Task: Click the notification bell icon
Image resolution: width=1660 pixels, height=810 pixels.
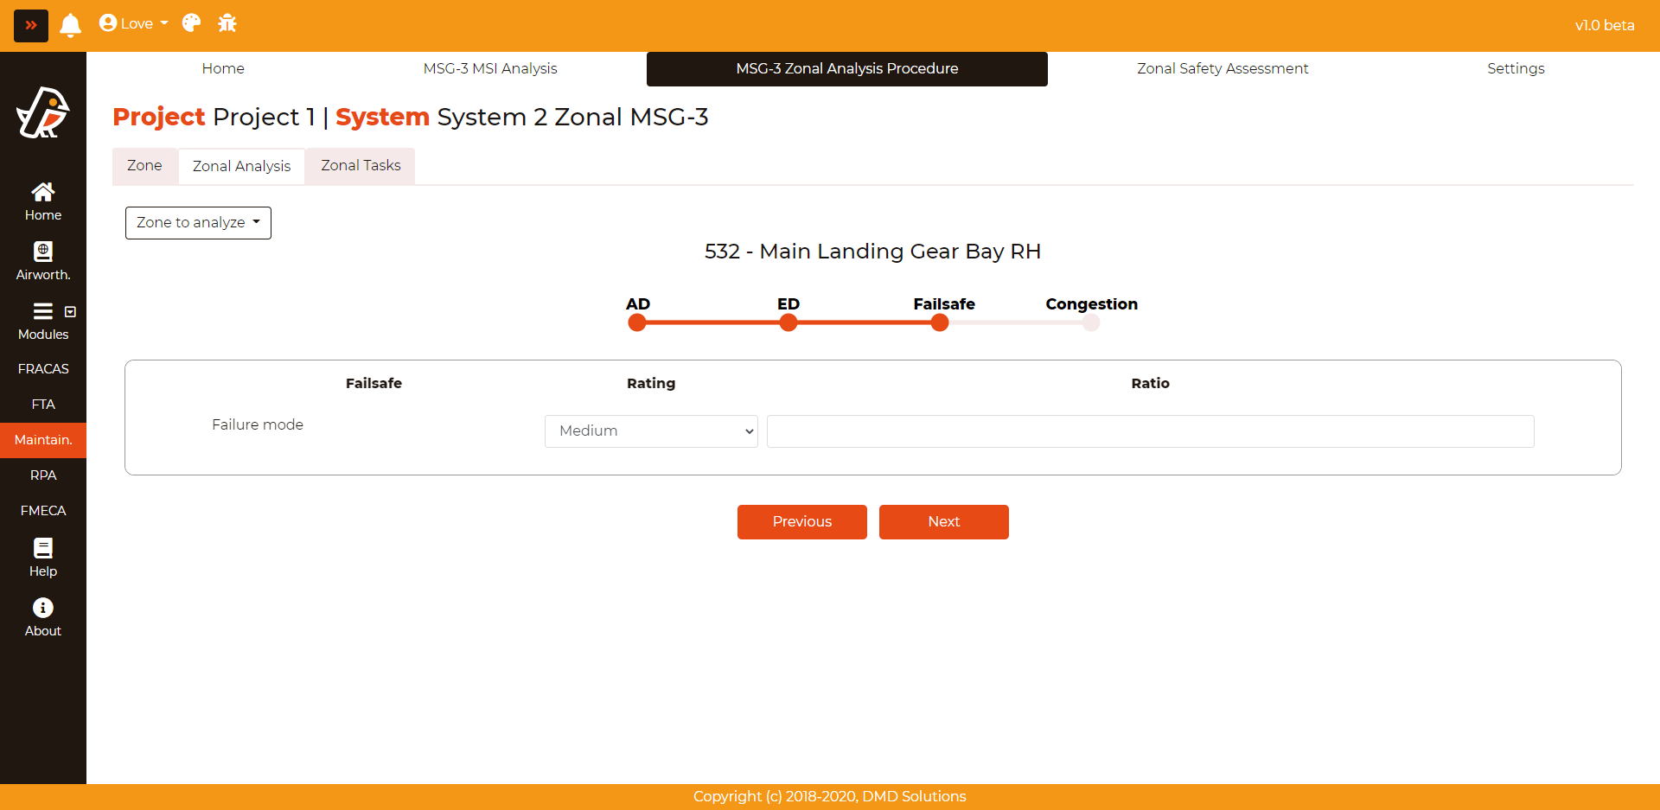Action: click(70, 25)
